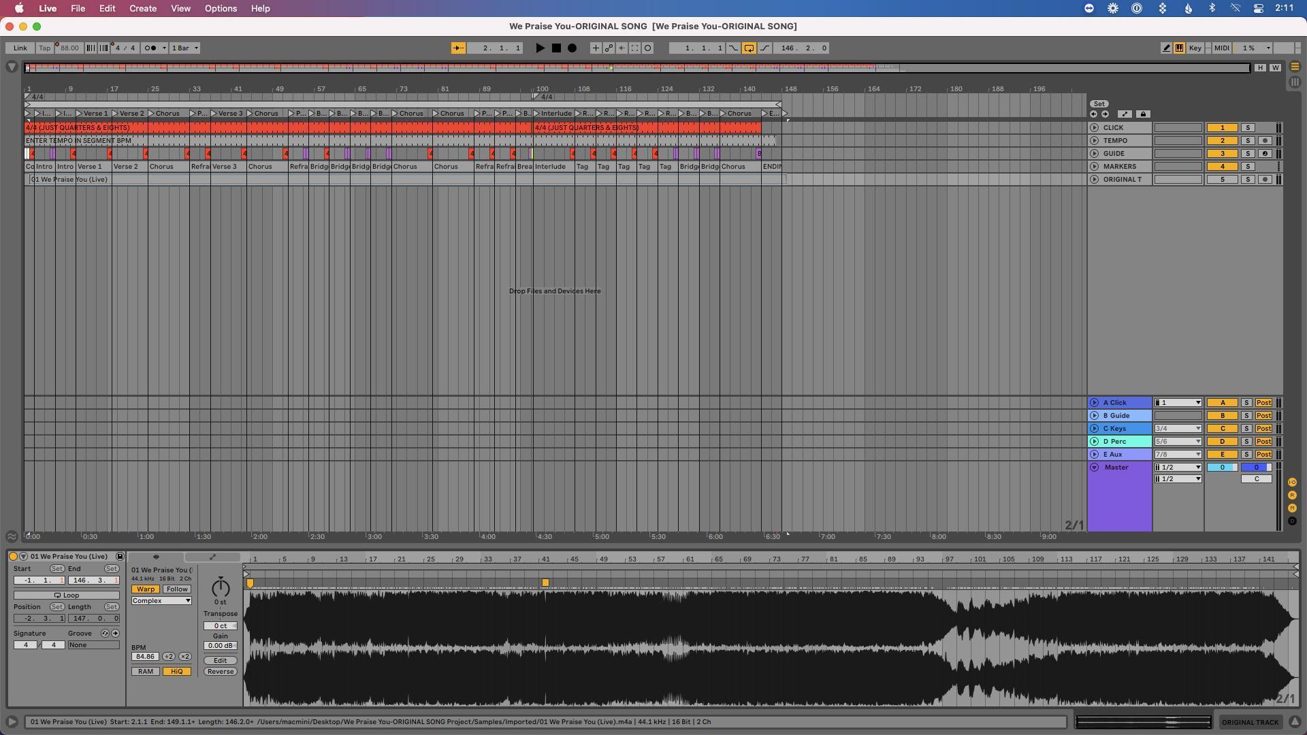This screenshot has width=1307, height=735.
Task: Toggle ORIGINAL T track activator 5
Action: pos(1222,180)
